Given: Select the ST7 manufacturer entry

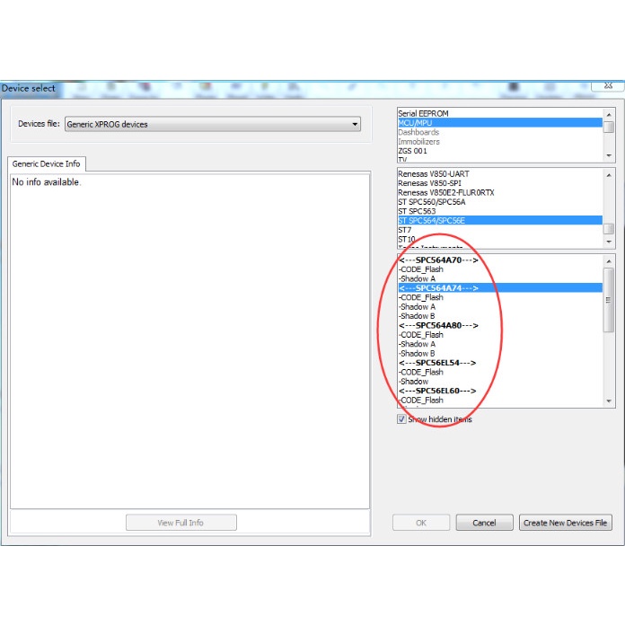Looking at the screenshot, I should [x=404, y=230].
